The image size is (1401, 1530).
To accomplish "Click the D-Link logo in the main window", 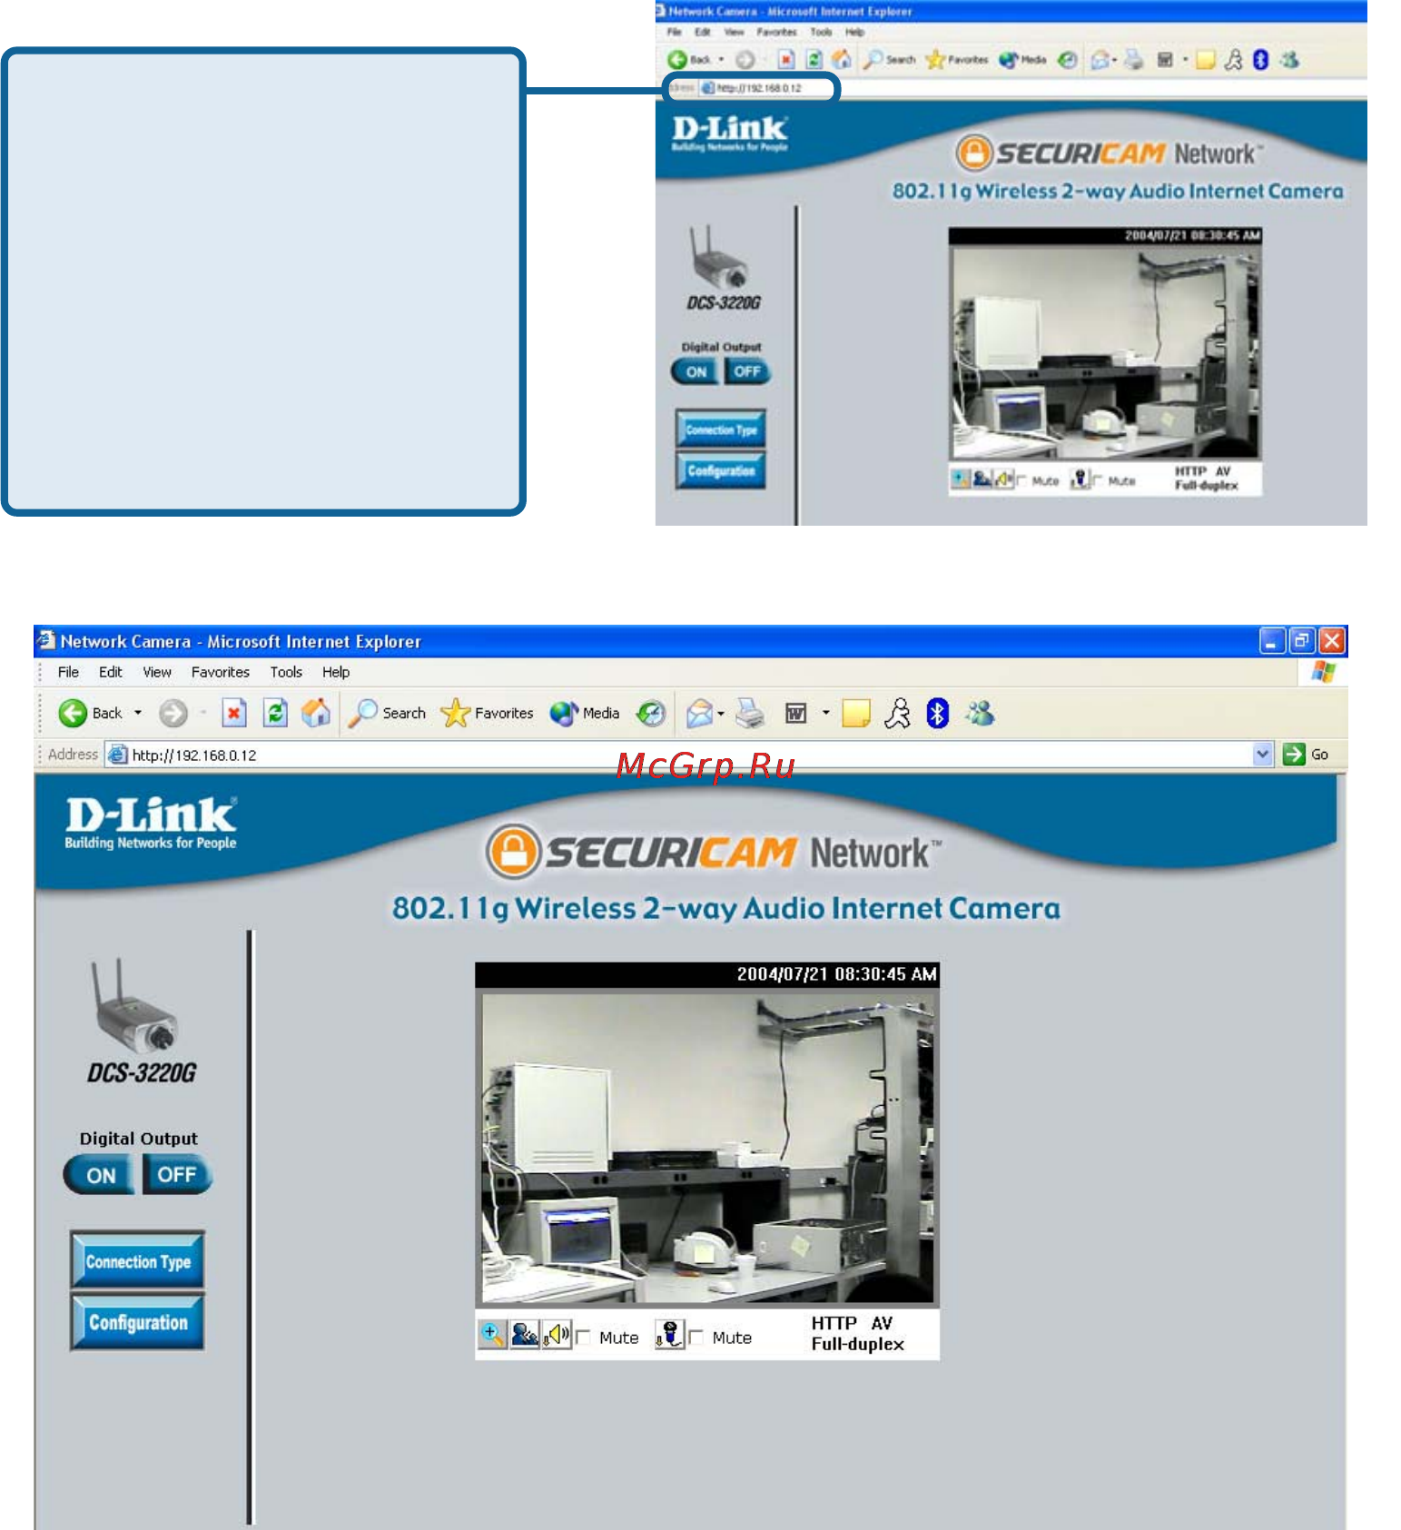I will pyautogui.click(x=151, y=823).
